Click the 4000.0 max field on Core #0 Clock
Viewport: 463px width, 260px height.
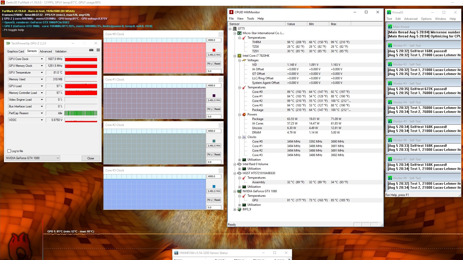click(214, 40)
